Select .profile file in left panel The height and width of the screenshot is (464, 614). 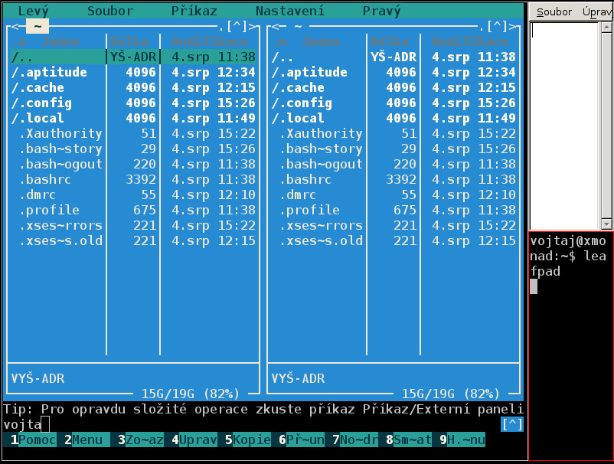click(133, 210)
